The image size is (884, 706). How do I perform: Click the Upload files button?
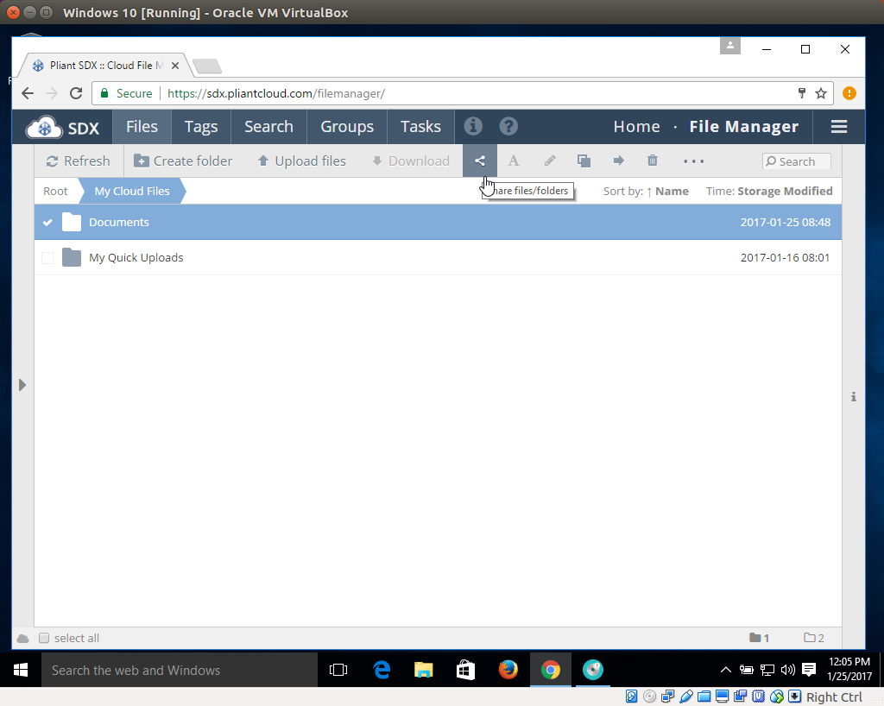tap(301, 161)
